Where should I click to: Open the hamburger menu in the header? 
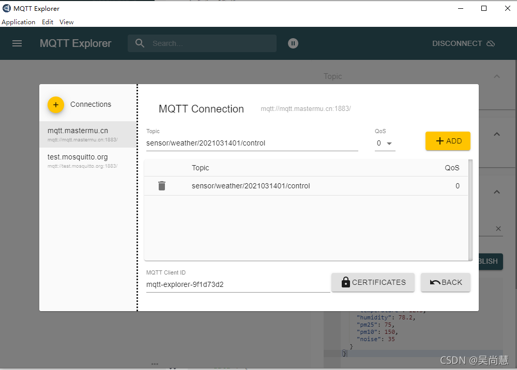[17, 43]
